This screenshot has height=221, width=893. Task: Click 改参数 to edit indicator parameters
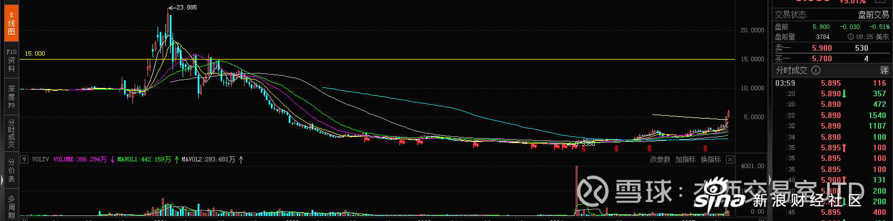[660, 160]
